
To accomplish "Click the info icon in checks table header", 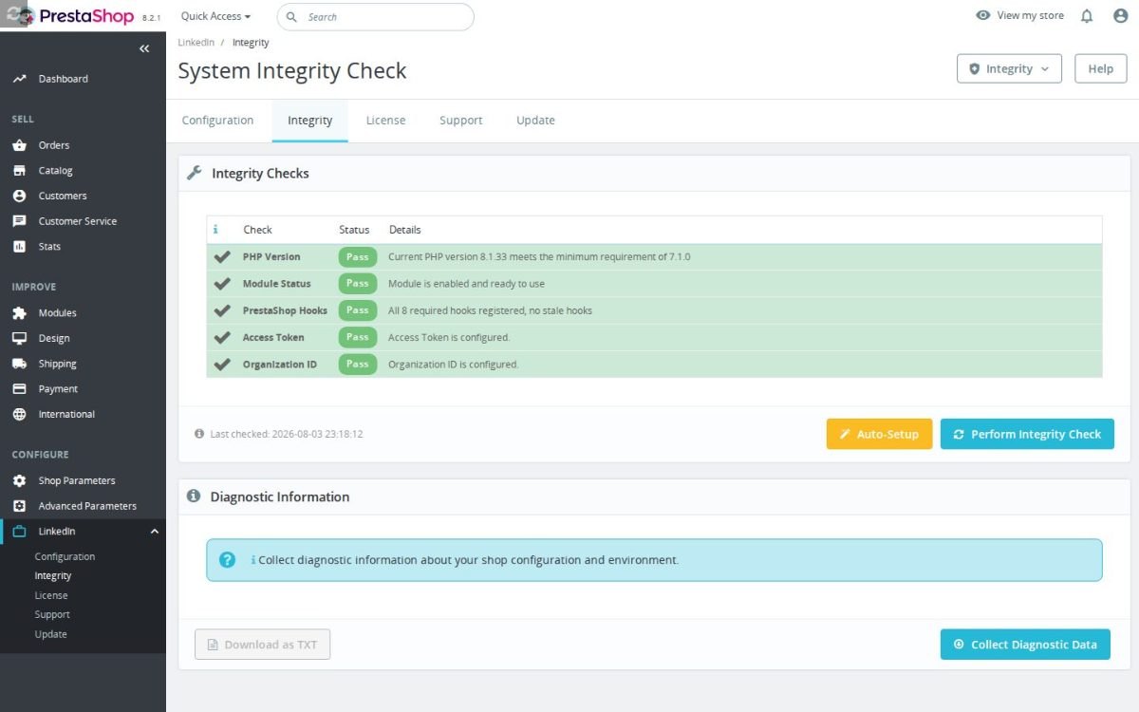I will (x=215, y=230).
